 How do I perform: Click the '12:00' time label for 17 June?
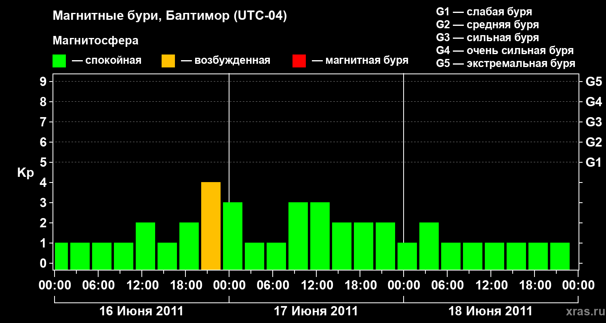[x=317, y=285]
